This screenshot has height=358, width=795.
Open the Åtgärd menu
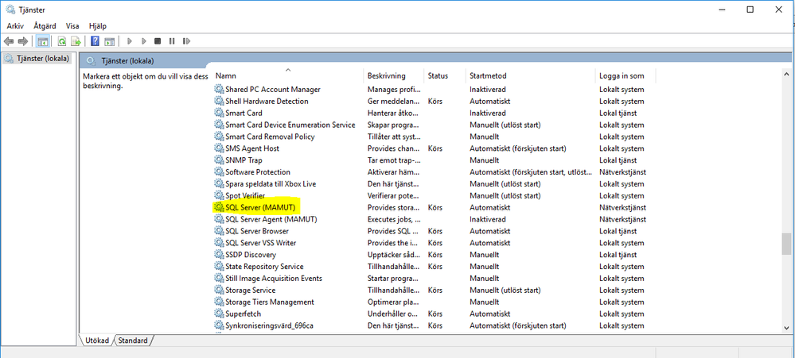click(45, 25)
